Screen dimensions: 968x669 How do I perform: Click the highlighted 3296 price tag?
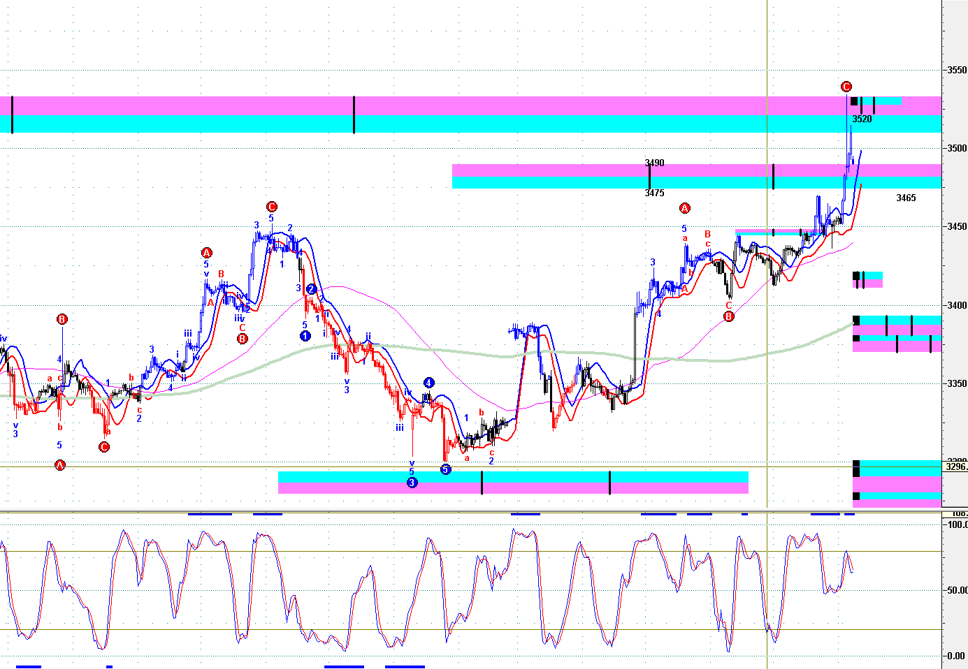(x=955, y=466)
